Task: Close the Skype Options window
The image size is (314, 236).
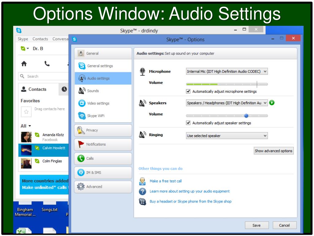Action: click(293, 38)
